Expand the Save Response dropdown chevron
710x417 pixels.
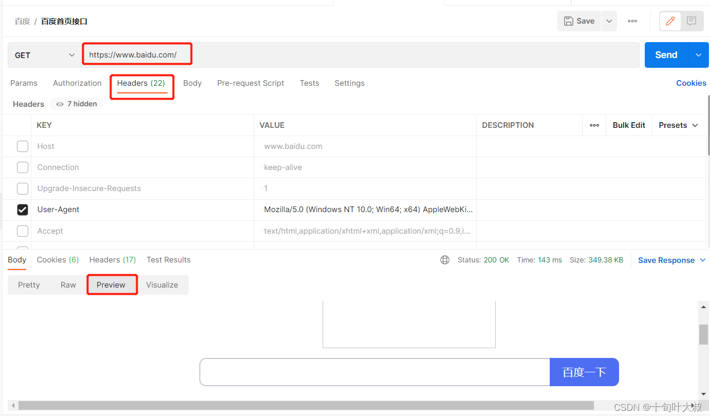pos(703,260)
